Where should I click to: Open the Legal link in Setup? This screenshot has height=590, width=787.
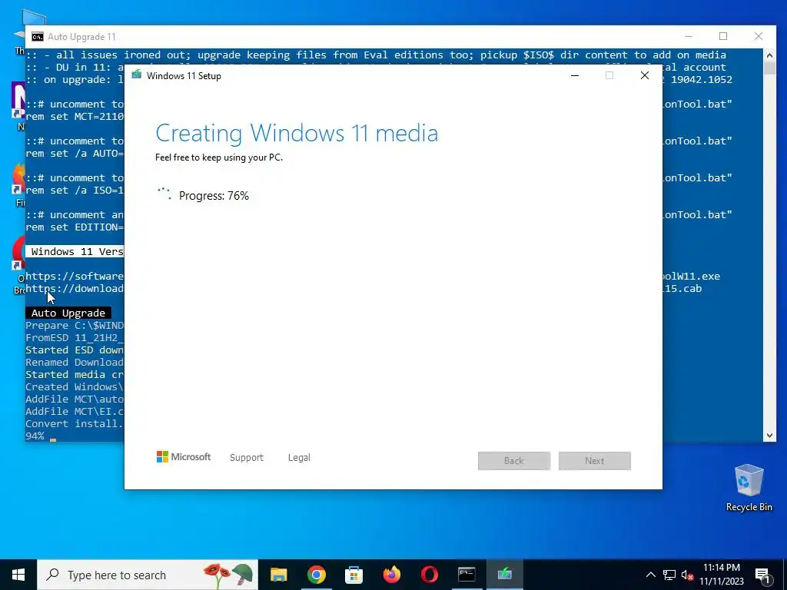coord(299,458)
